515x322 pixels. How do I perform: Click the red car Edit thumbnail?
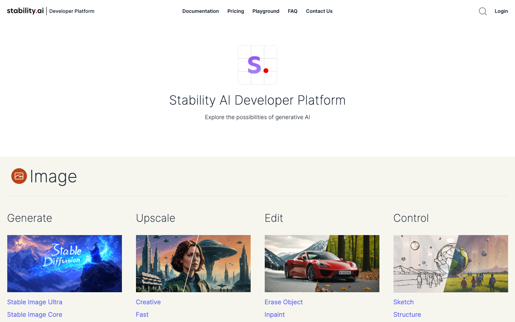pyautogui.click(x=322, y=264)
